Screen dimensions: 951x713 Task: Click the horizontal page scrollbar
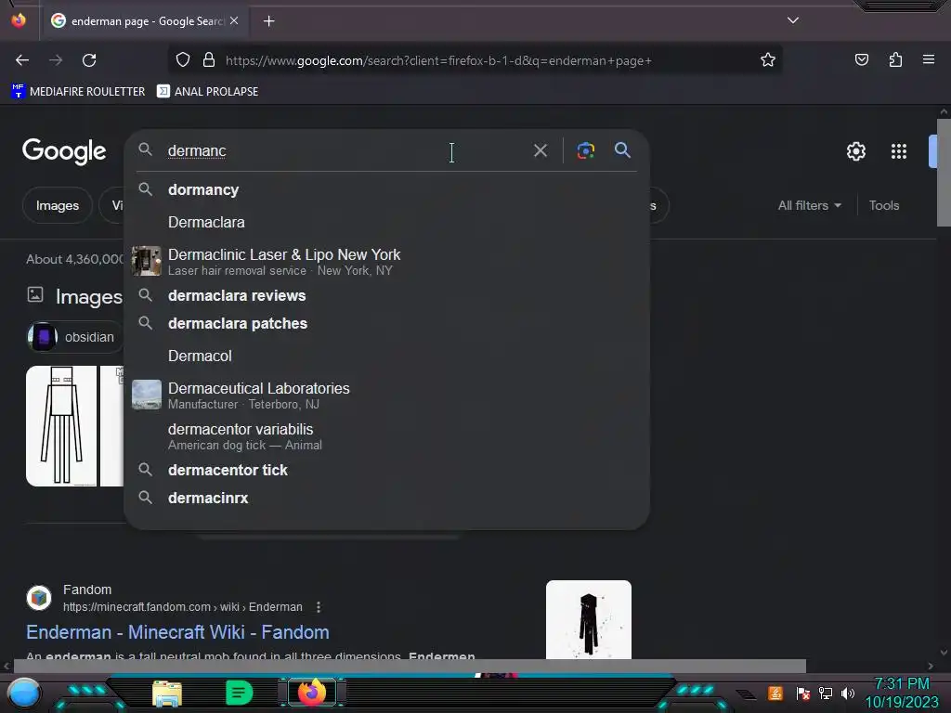[x=410, y=666]
